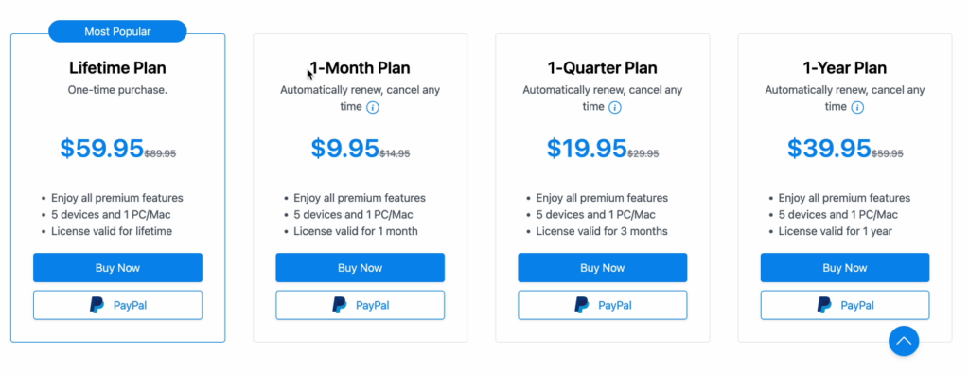Click the info icon in 1-Month Plan
The image size is (969, 375).
[373, 107]
